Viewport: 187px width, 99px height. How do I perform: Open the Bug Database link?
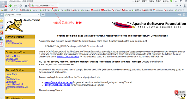tap(13, 79)
